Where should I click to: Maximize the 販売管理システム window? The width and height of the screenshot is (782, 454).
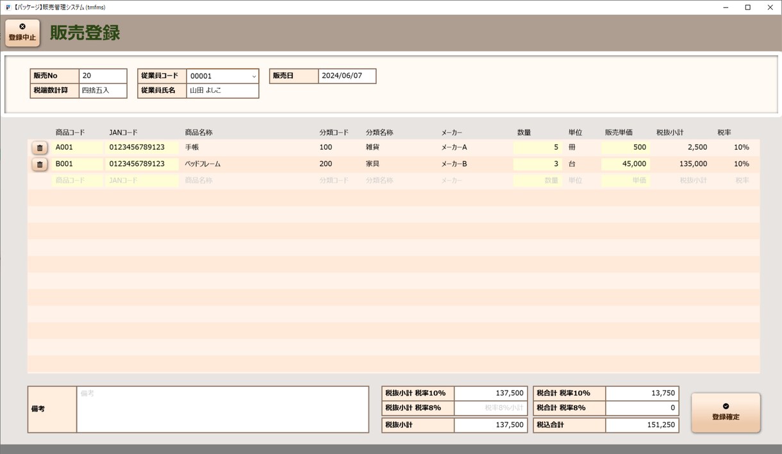click(747, 8)
